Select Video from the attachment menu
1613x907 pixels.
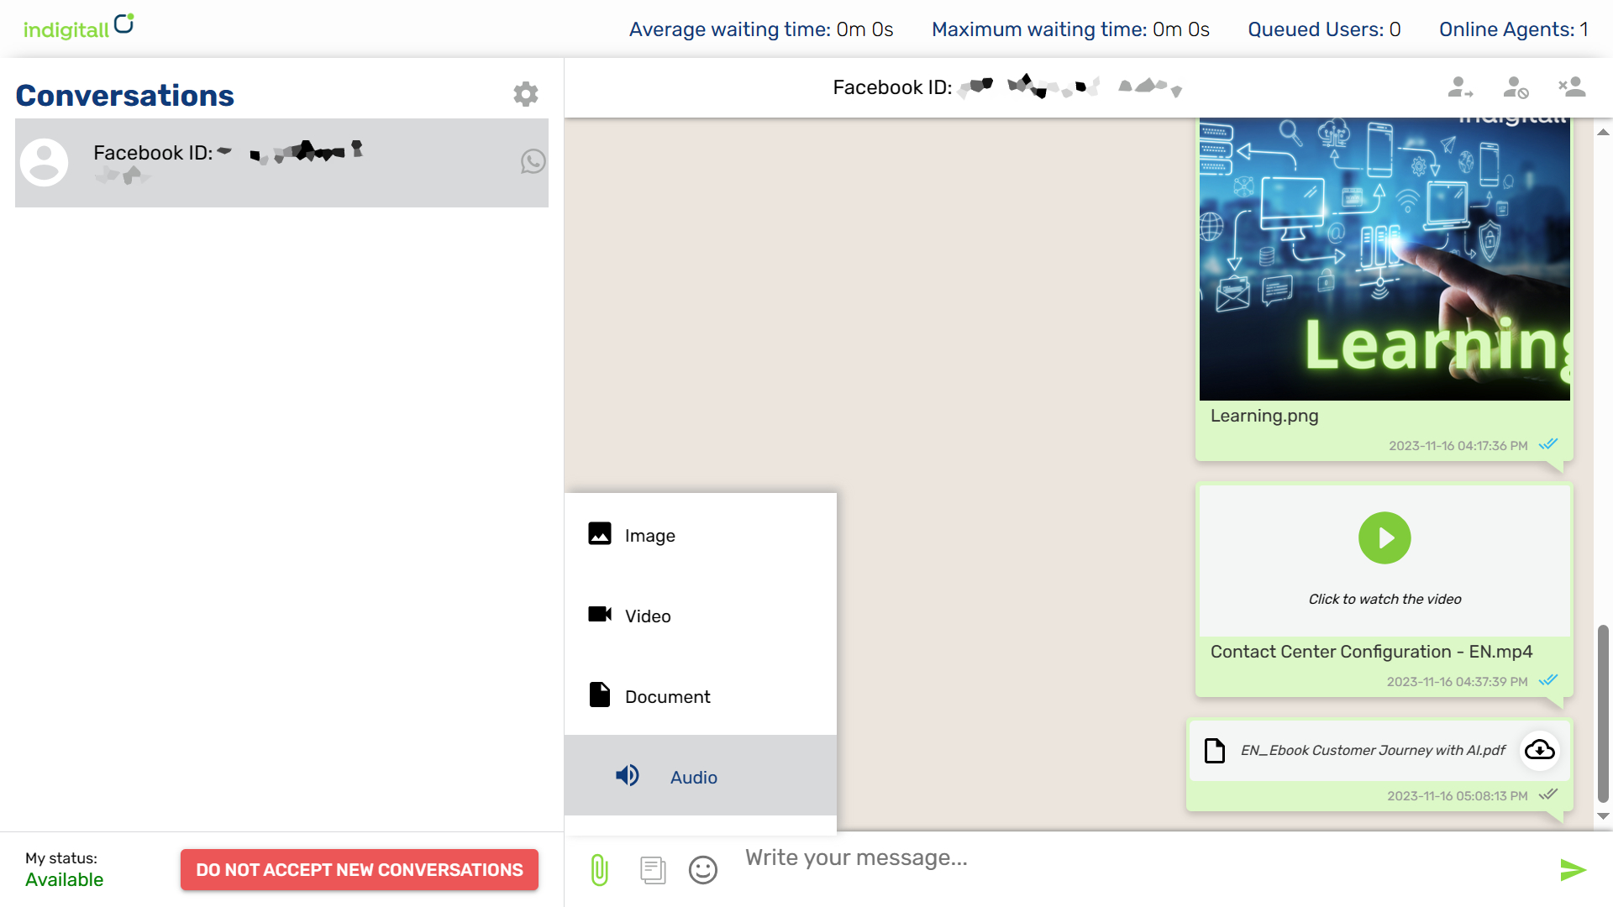point(701,616)
